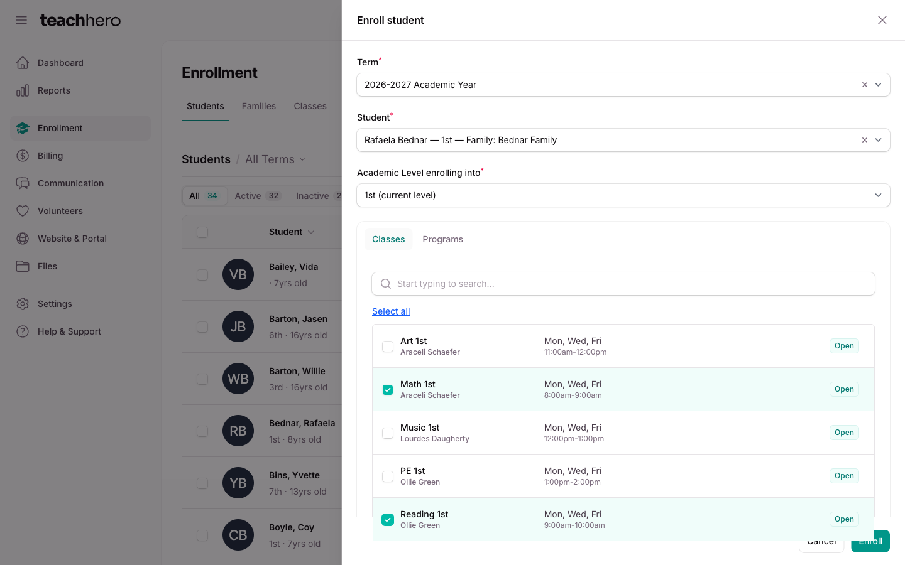Click the Reports bar chart icon

(23, 90)
